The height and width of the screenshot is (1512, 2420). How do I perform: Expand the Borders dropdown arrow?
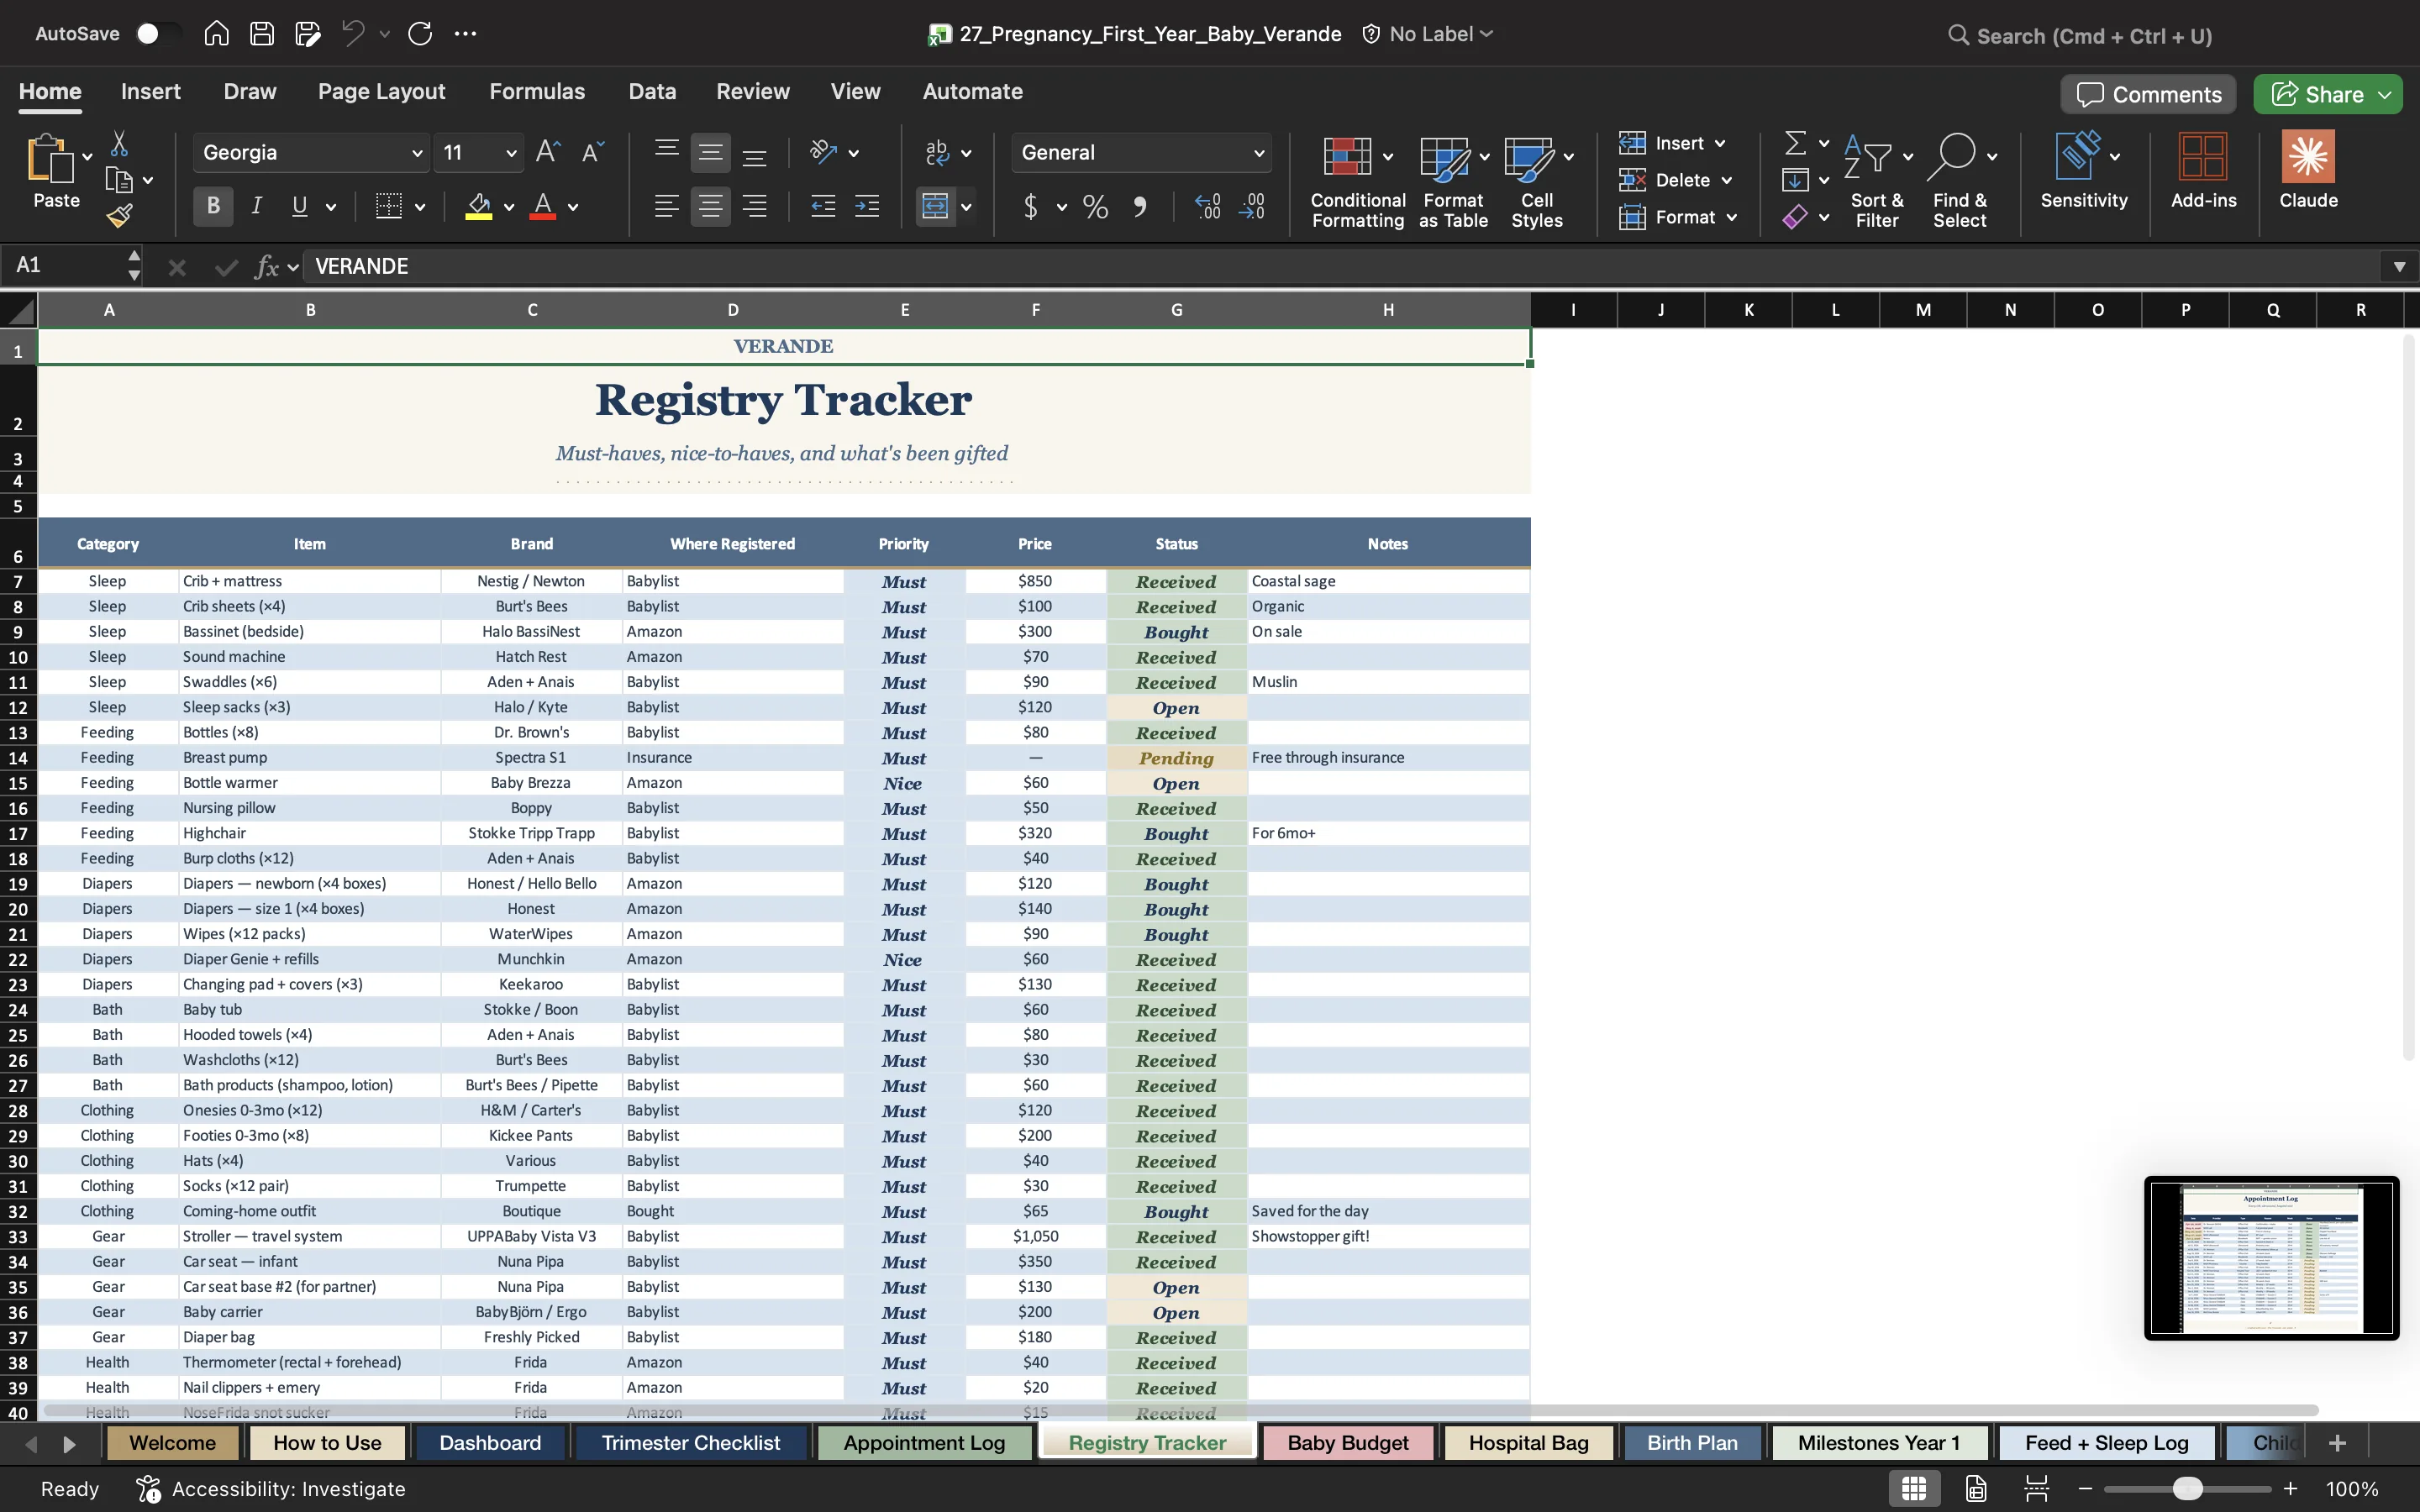point(420,207)
